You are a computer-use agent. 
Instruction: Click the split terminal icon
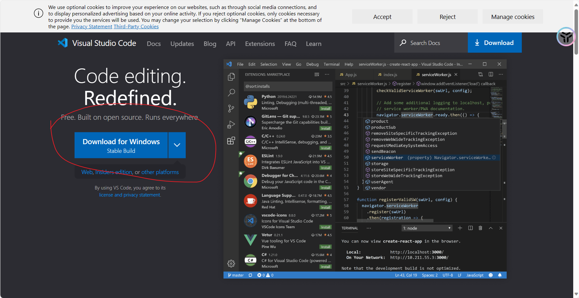(x=470, y=228)
